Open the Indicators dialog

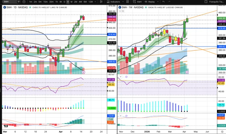113,2
